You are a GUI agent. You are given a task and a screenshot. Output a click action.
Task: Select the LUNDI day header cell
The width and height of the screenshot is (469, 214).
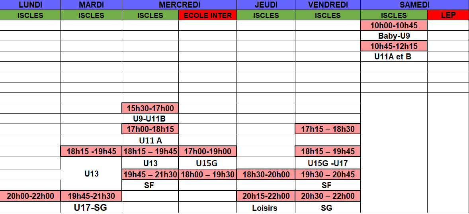point(30,5)
